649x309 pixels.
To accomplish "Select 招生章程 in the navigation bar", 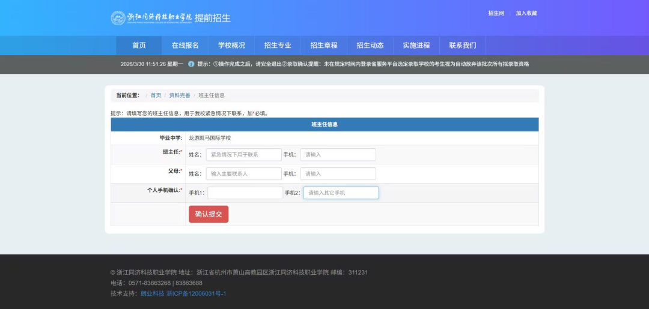I will click(324, 46).
